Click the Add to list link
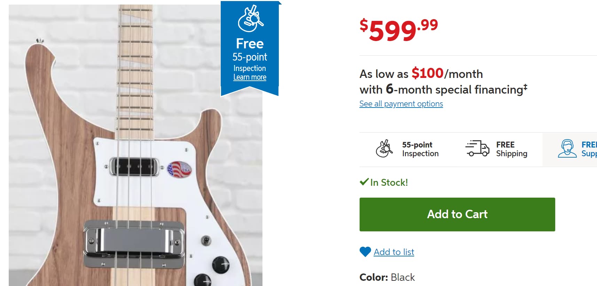This screenshot has height=286, width=597. coord(394,252)
